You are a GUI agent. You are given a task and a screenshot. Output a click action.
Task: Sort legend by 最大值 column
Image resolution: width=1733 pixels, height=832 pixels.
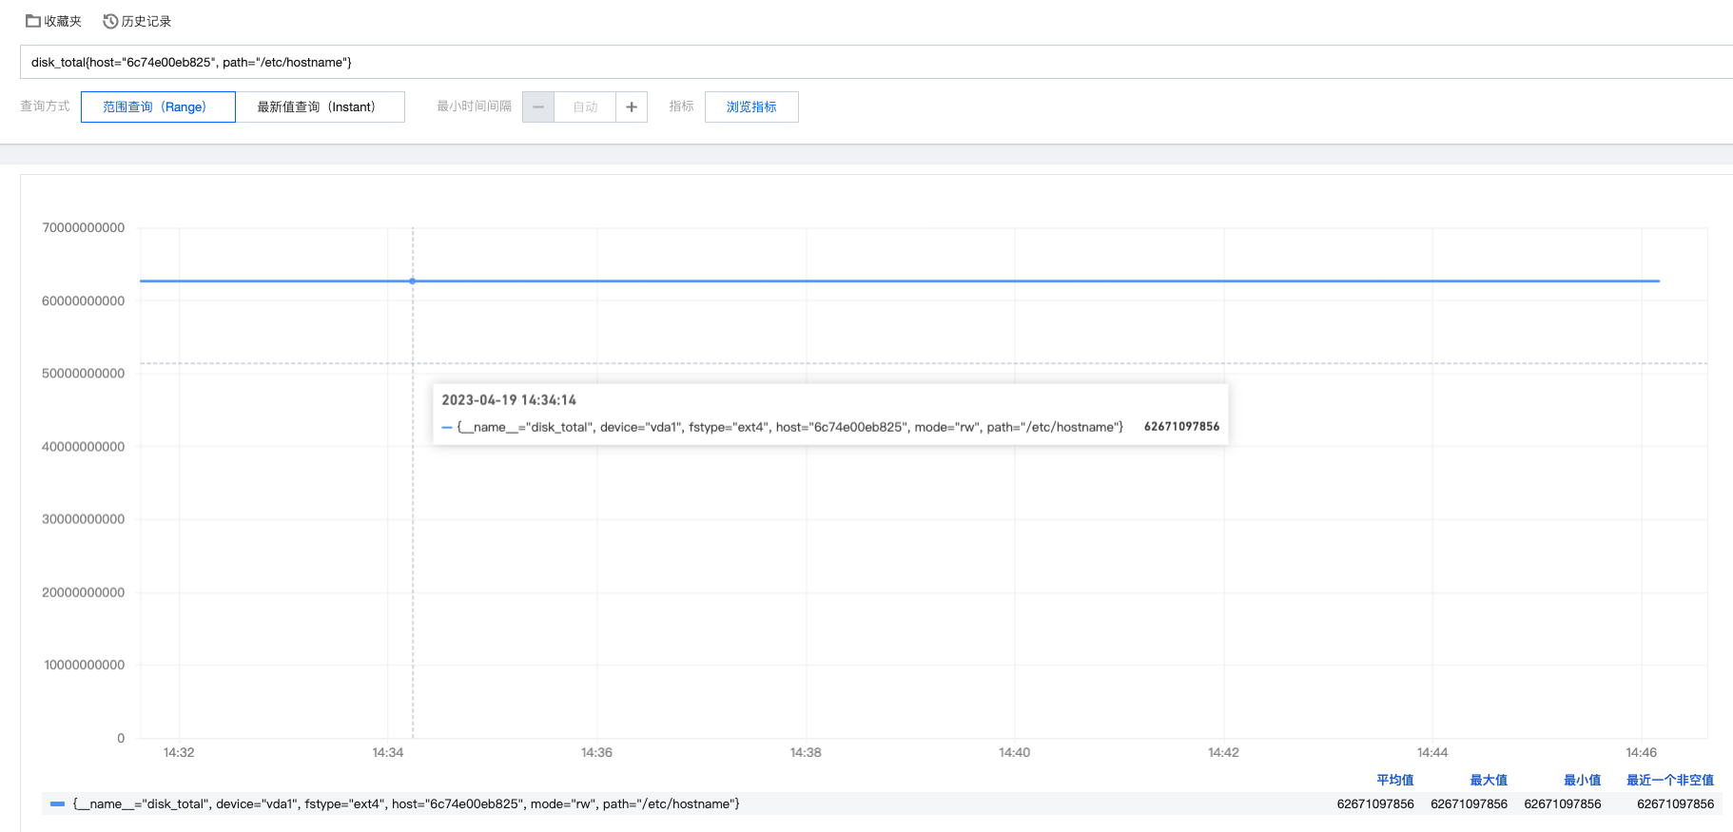coord(1488,780)
